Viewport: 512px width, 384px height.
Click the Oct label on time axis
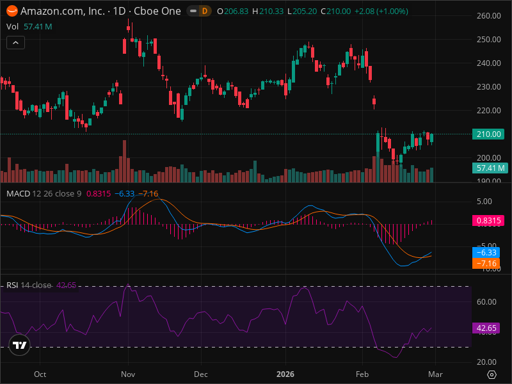(40, 374)
